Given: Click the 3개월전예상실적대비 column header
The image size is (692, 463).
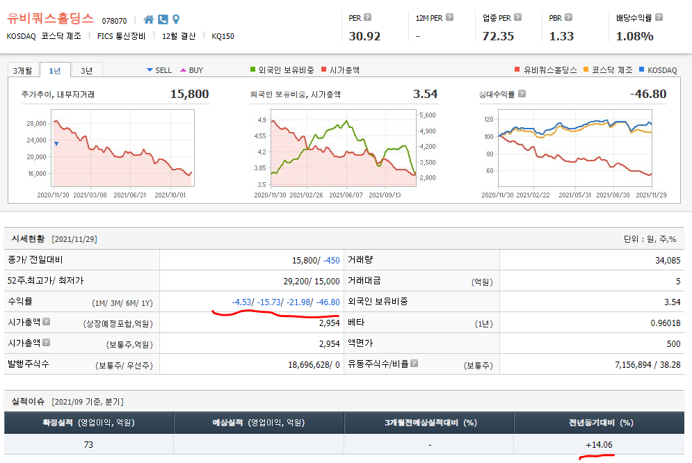Looking at the screenshot, I should point(431,423).
